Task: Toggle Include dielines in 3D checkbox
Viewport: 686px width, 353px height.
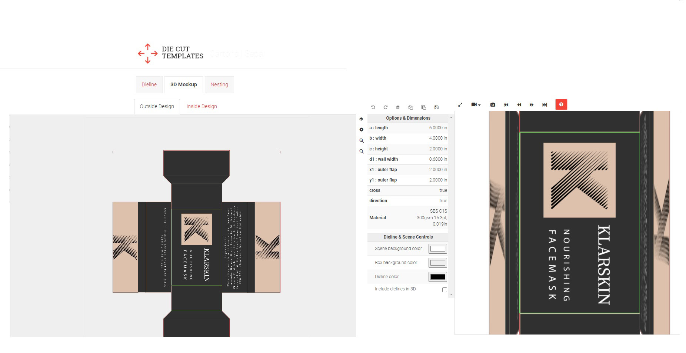Action: click(444, 290)
